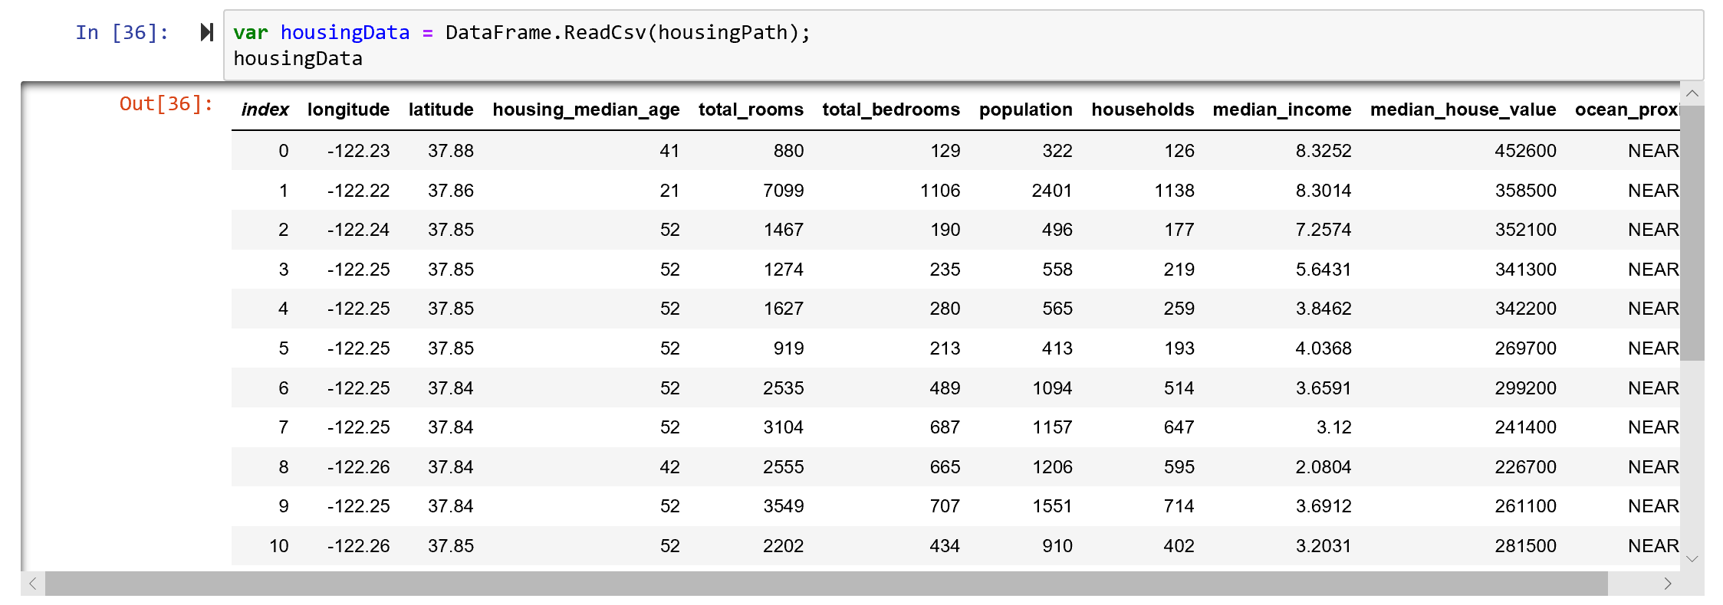The image size is (1723, 605).
Task: Click the longitude column header
Action: [x=349, y=110]
